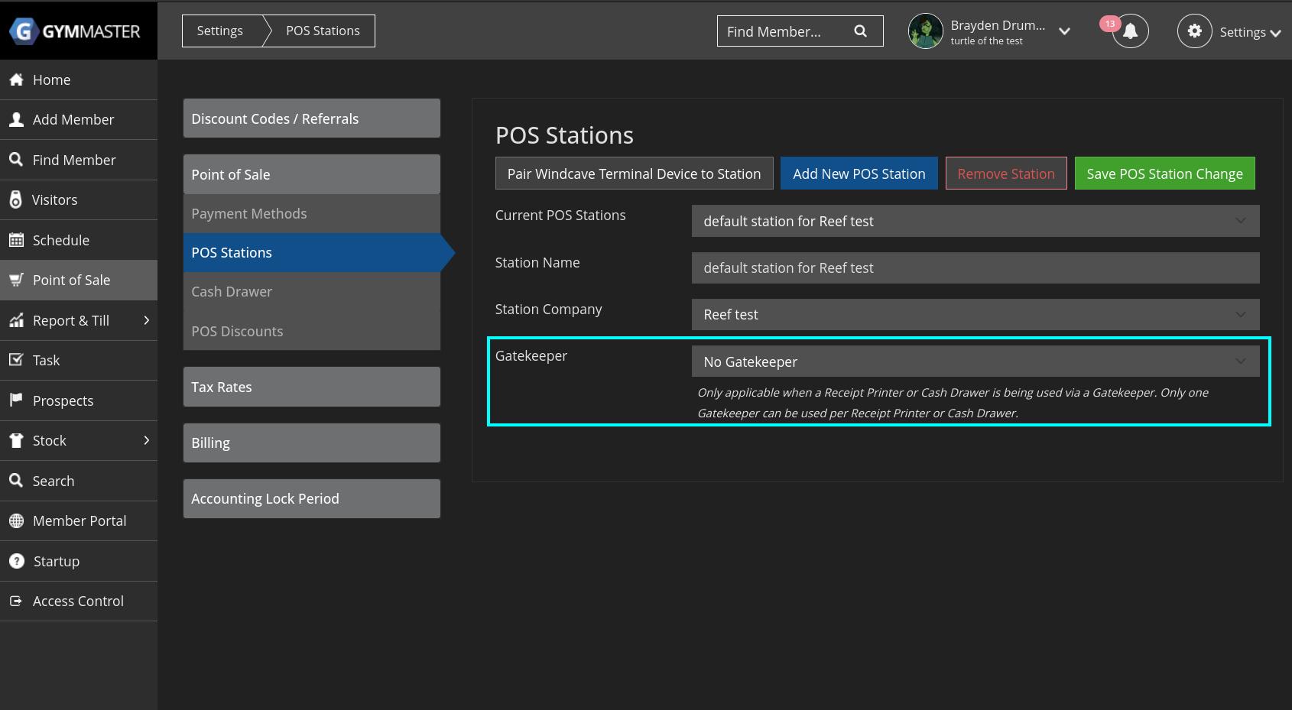Click the search magnifier in Find Member box
The height and width of the screenshot is (710, 1292).
point(860,31)
